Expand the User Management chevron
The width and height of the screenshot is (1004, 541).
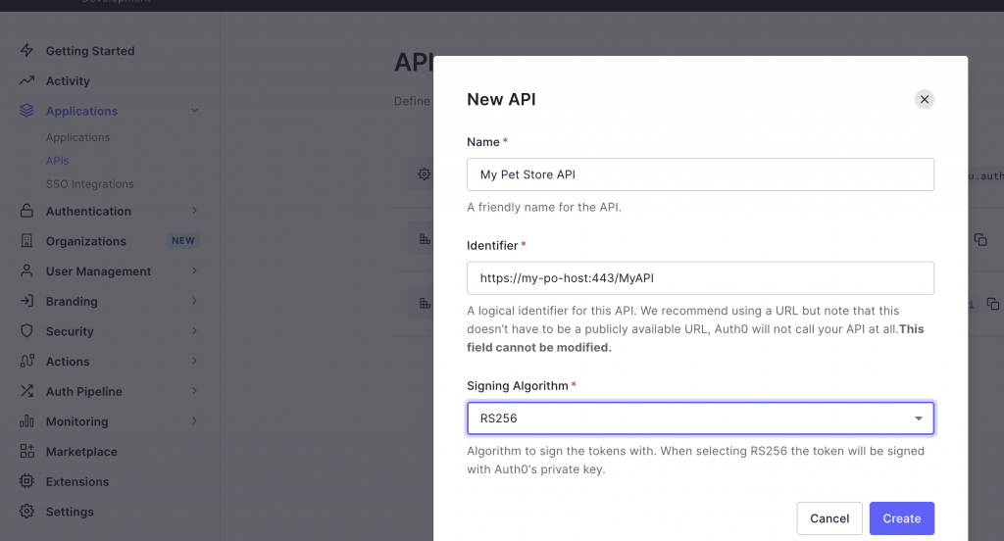pos(194,270)
